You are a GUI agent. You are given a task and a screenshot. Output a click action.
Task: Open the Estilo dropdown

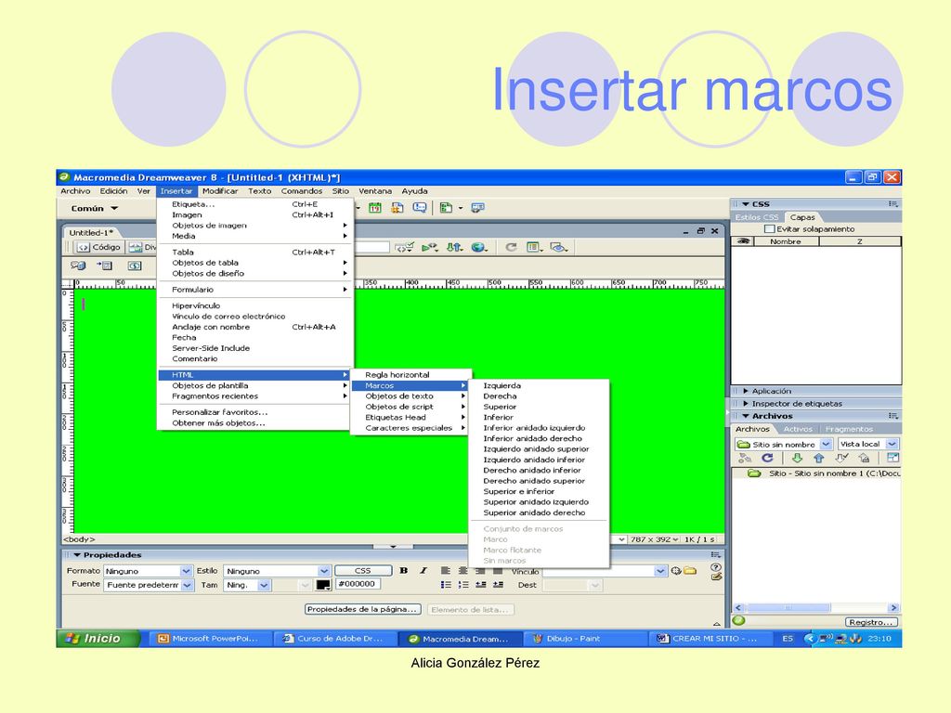pos(277,571)
